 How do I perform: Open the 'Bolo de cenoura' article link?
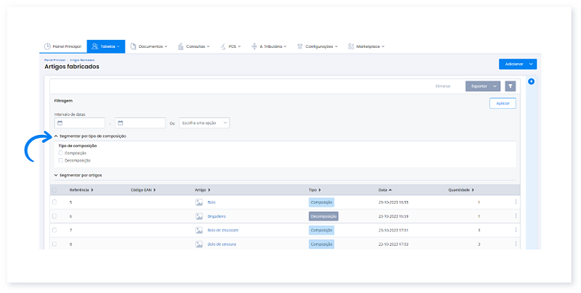(222, 244)
